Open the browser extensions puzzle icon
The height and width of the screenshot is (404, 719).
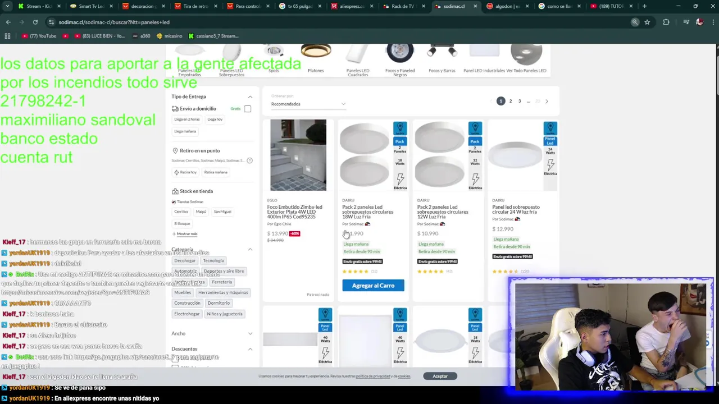(x=666, y=22)
